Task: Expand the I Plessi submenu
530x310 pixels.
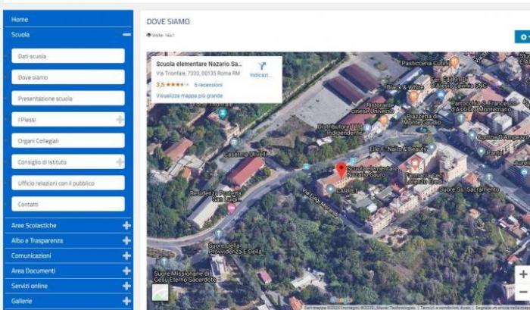Action: tap(120, 120)
